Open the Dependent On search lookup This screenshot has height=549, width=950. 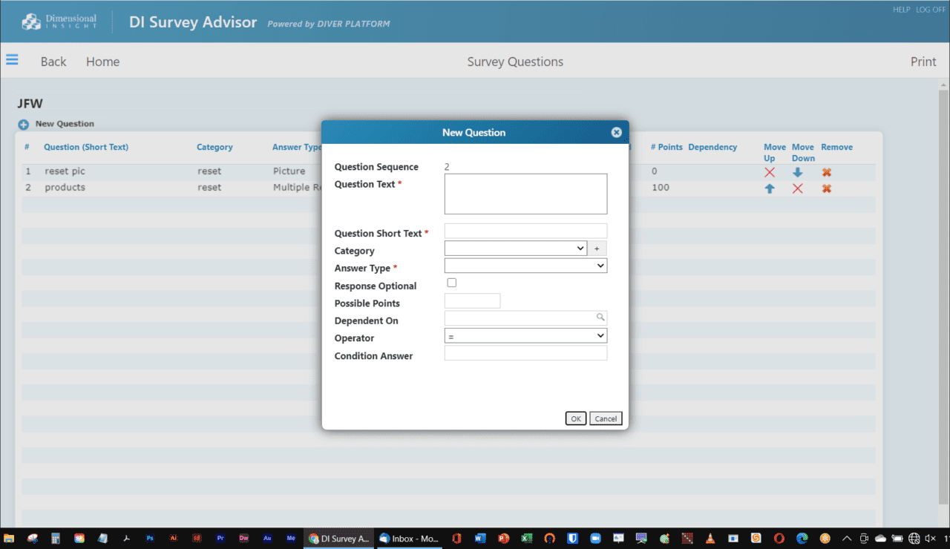(600, 317)
